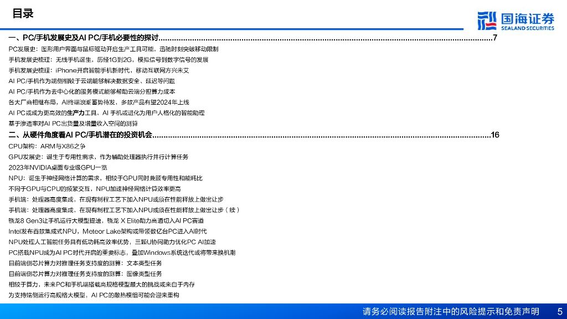This screenshot has width=567, height=319.
Task: Select line Intel发布首款集成式NPU
Action: coord(108,231)
